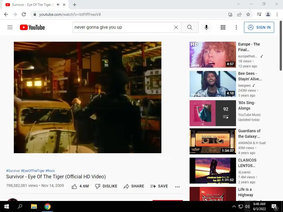The height and width of the screenshot is (212, 283).
Task: Mute the tab via speaker icon
Action: click(x=58, y=5)
